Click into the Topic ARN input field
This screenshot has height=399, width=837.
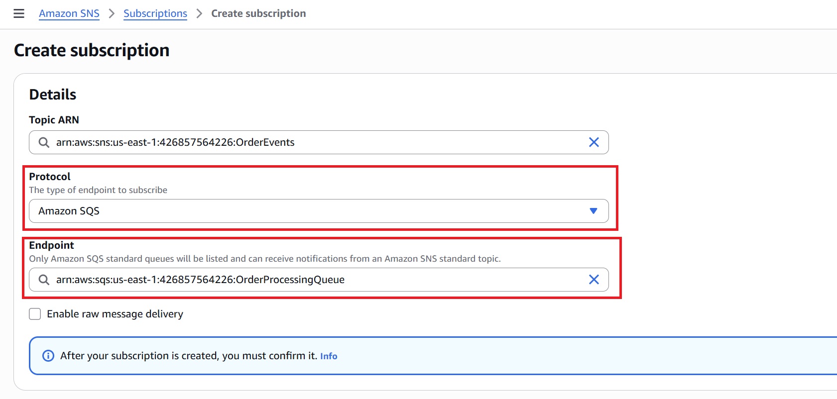click(x=319, y=142)
